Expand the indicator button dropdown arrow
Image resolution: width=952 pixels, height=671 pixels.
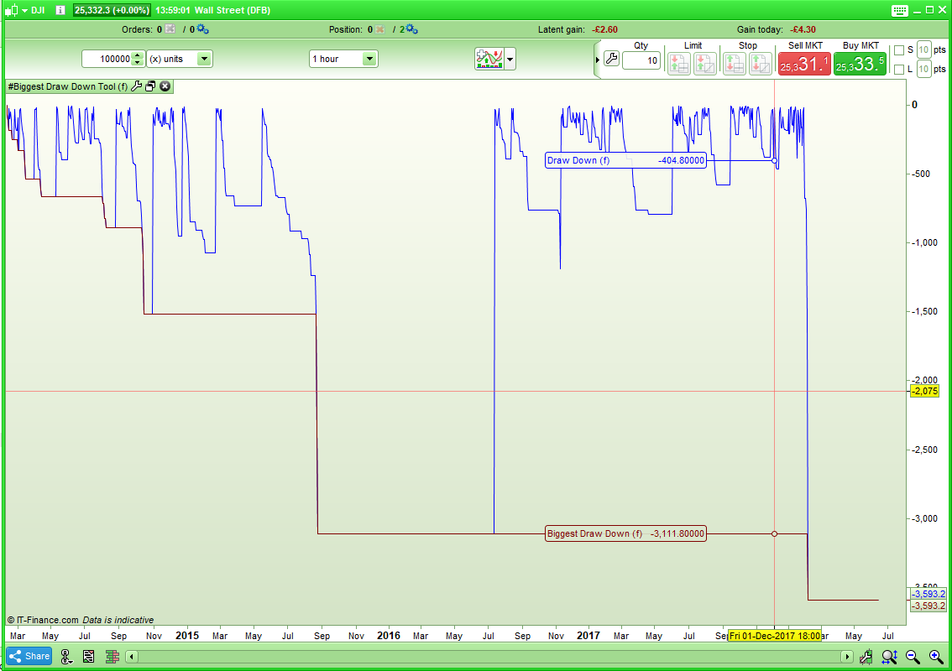510,60
